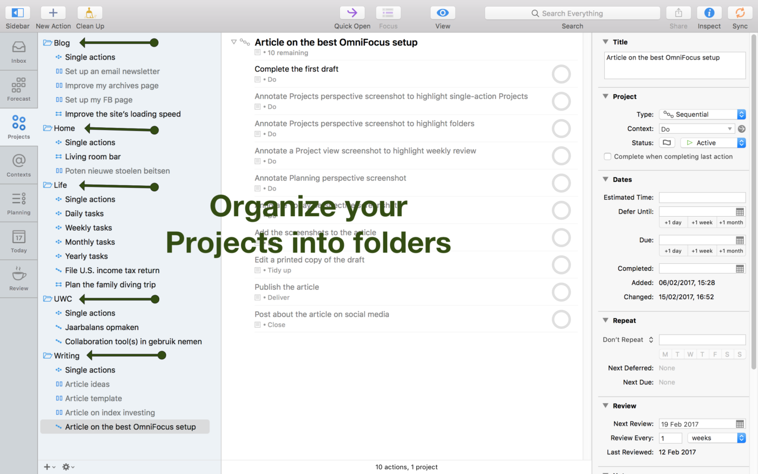Viewport: 758px width, 474px height.
Task: Check off 'Edit a printed copy of the draft'
Action: (x=561, y=265)
